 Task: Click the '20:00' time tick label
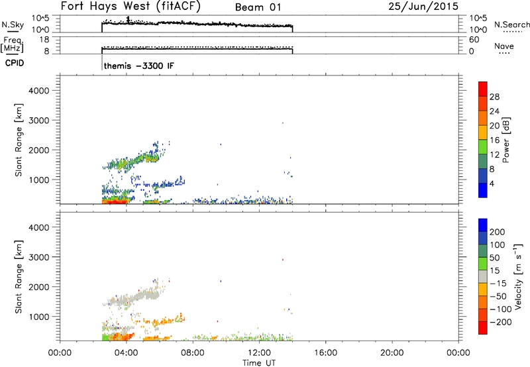tap(392, 353)
